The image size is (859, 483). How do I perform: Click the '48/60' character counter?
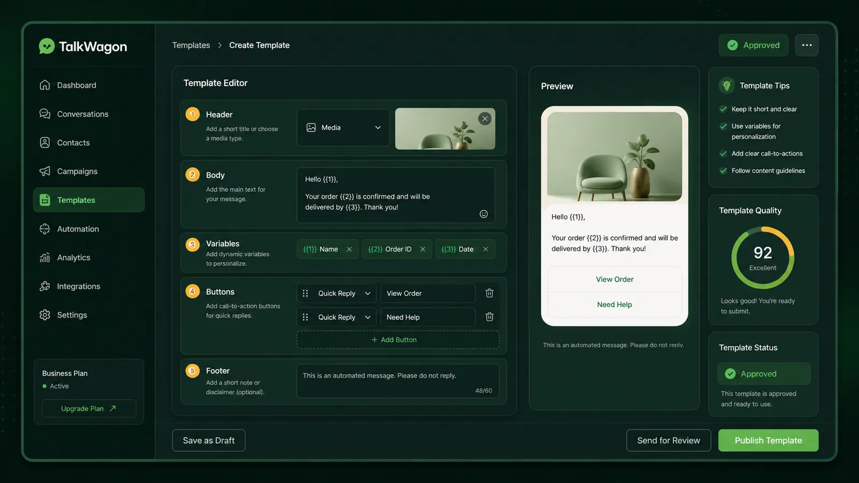coord(484,391)
